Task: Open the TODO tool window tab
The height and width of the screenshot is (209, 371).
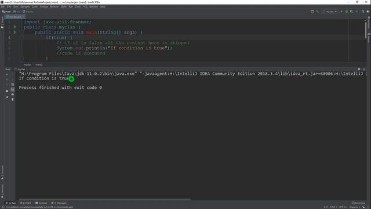Action: coord(26,203)
